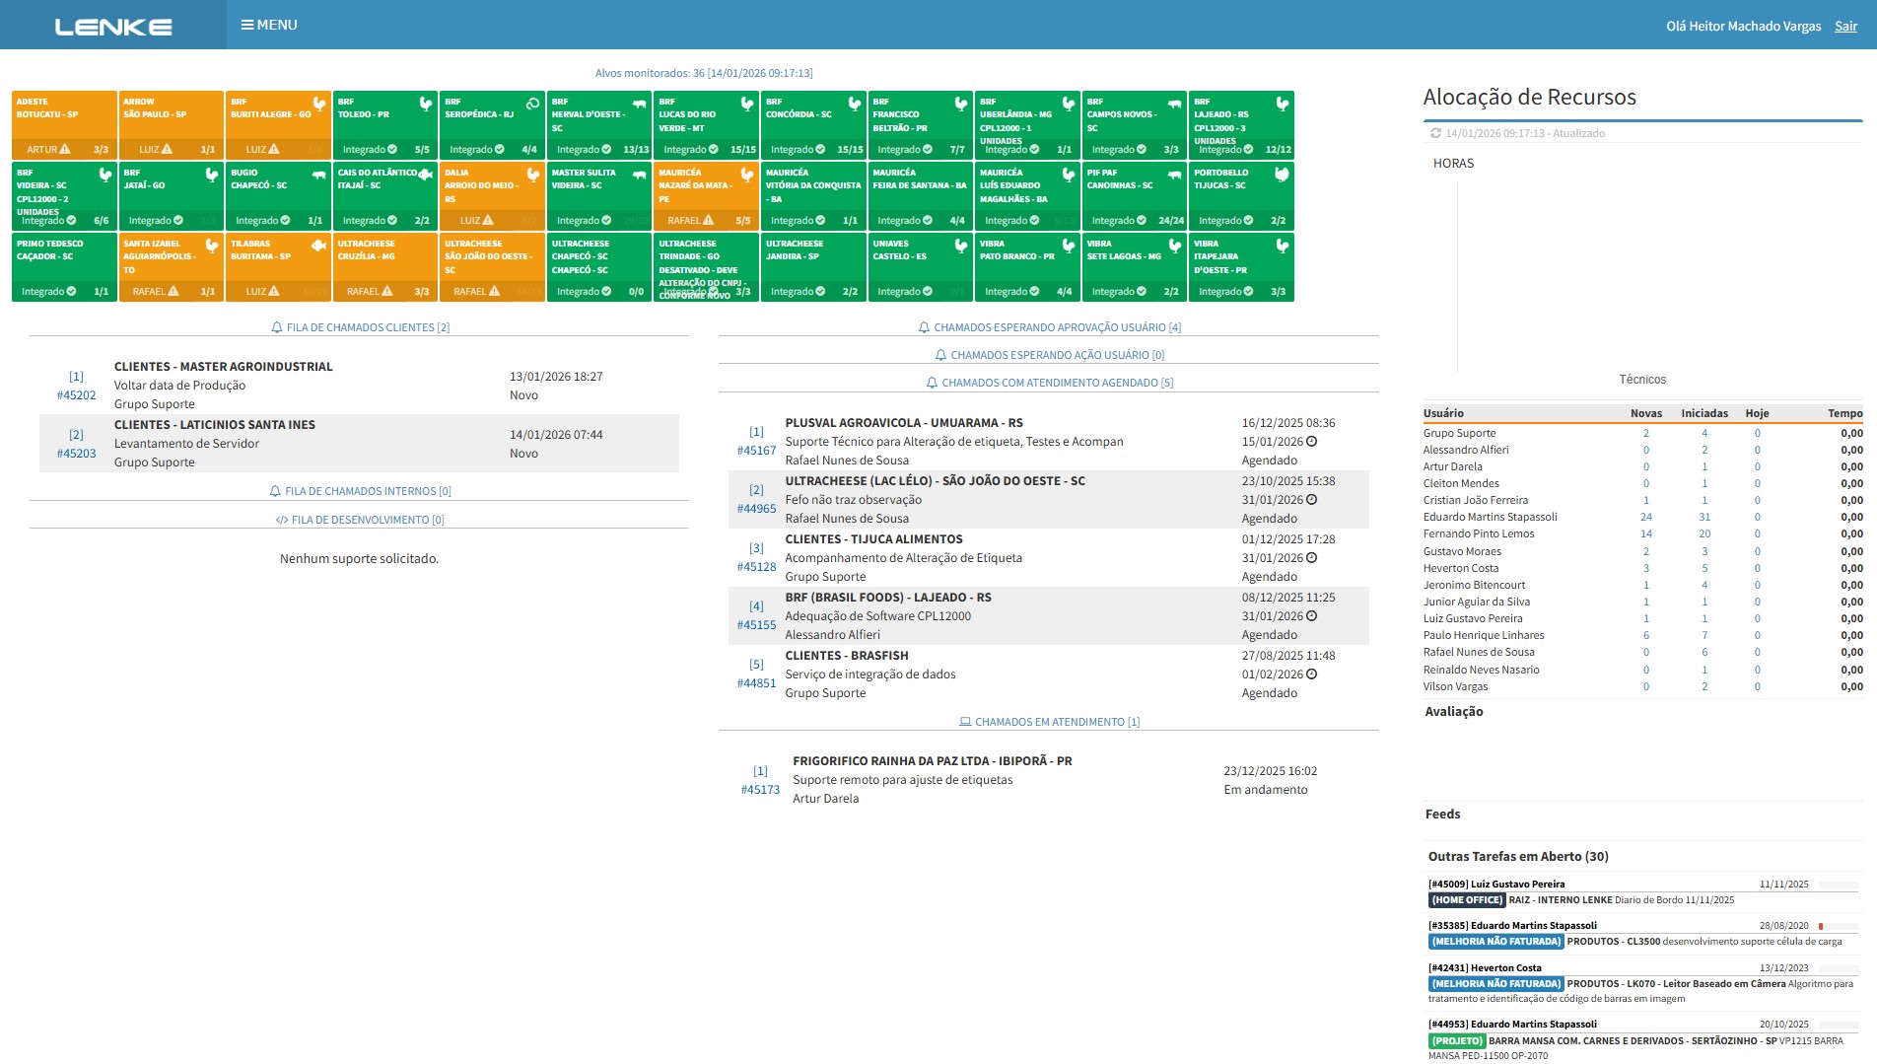Screen dimensions: 1877x1064
Task: Open the hamburger MENU in header
Action: pyautogui.click(x=269, y=25)
